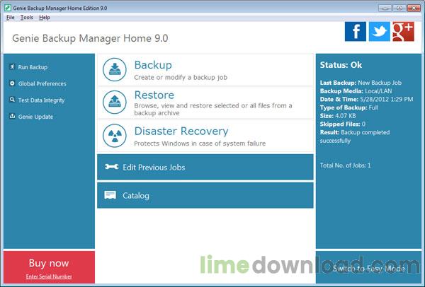
Task: Click the Genie app icon in title bar
Action: coord(8,8)
